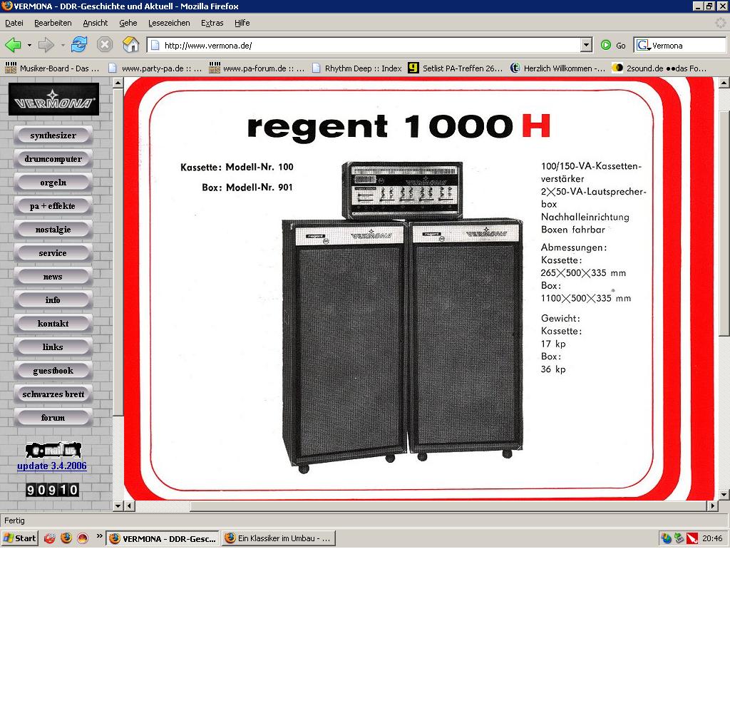This screenshot has width=730, height=713.
Task: Click the main page scroll up arrow
Action: pyautogui.click(x=724, y=83)
